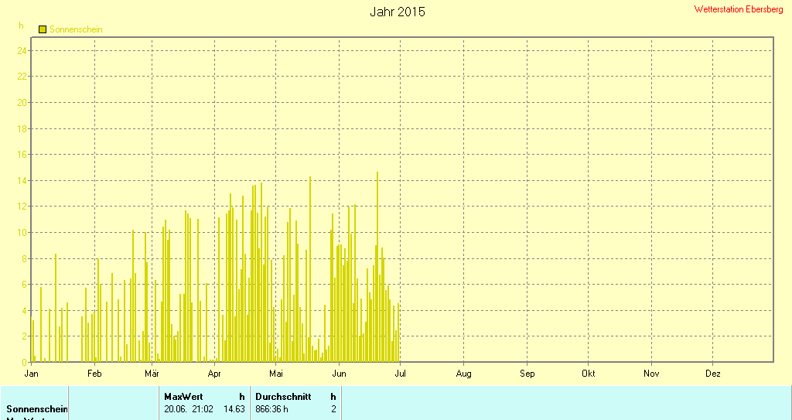This screenshot has height=420, width=792.
Task: Open the Wetterstation Ebersberg link
Action: point(739,9)
